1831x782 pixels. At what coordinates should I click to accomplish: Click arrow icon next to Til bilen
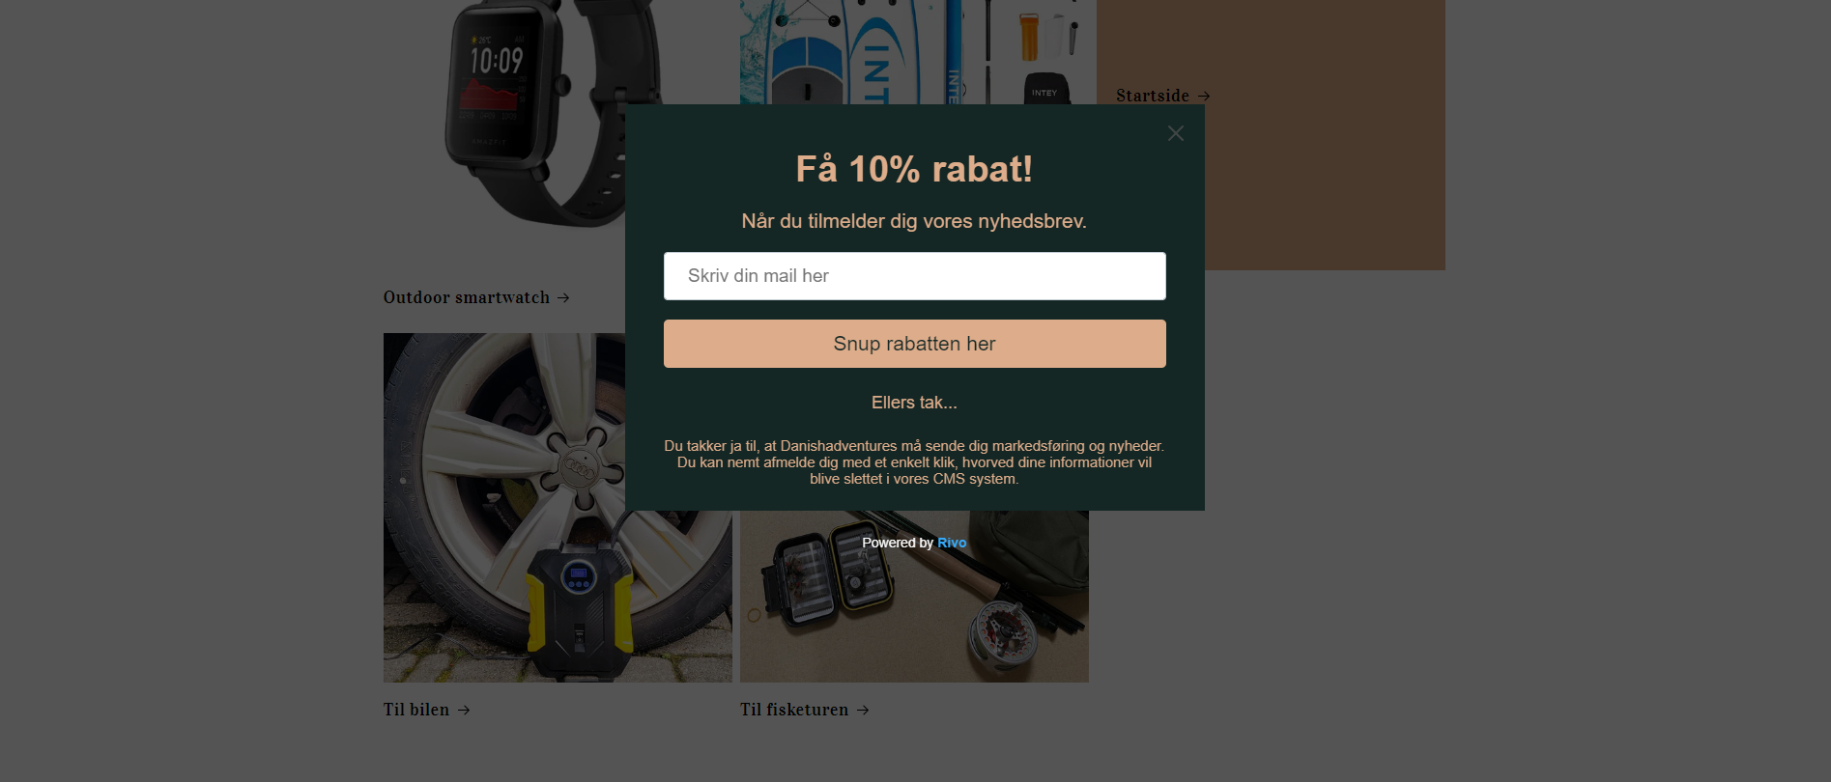(464, 710)
